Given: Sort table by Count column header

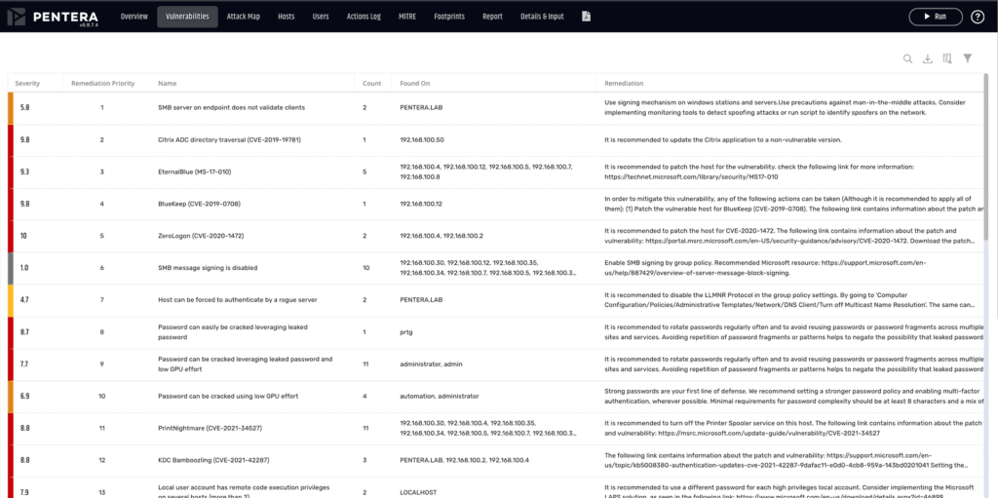Looking at the screenshot, I should coord(371,84).
